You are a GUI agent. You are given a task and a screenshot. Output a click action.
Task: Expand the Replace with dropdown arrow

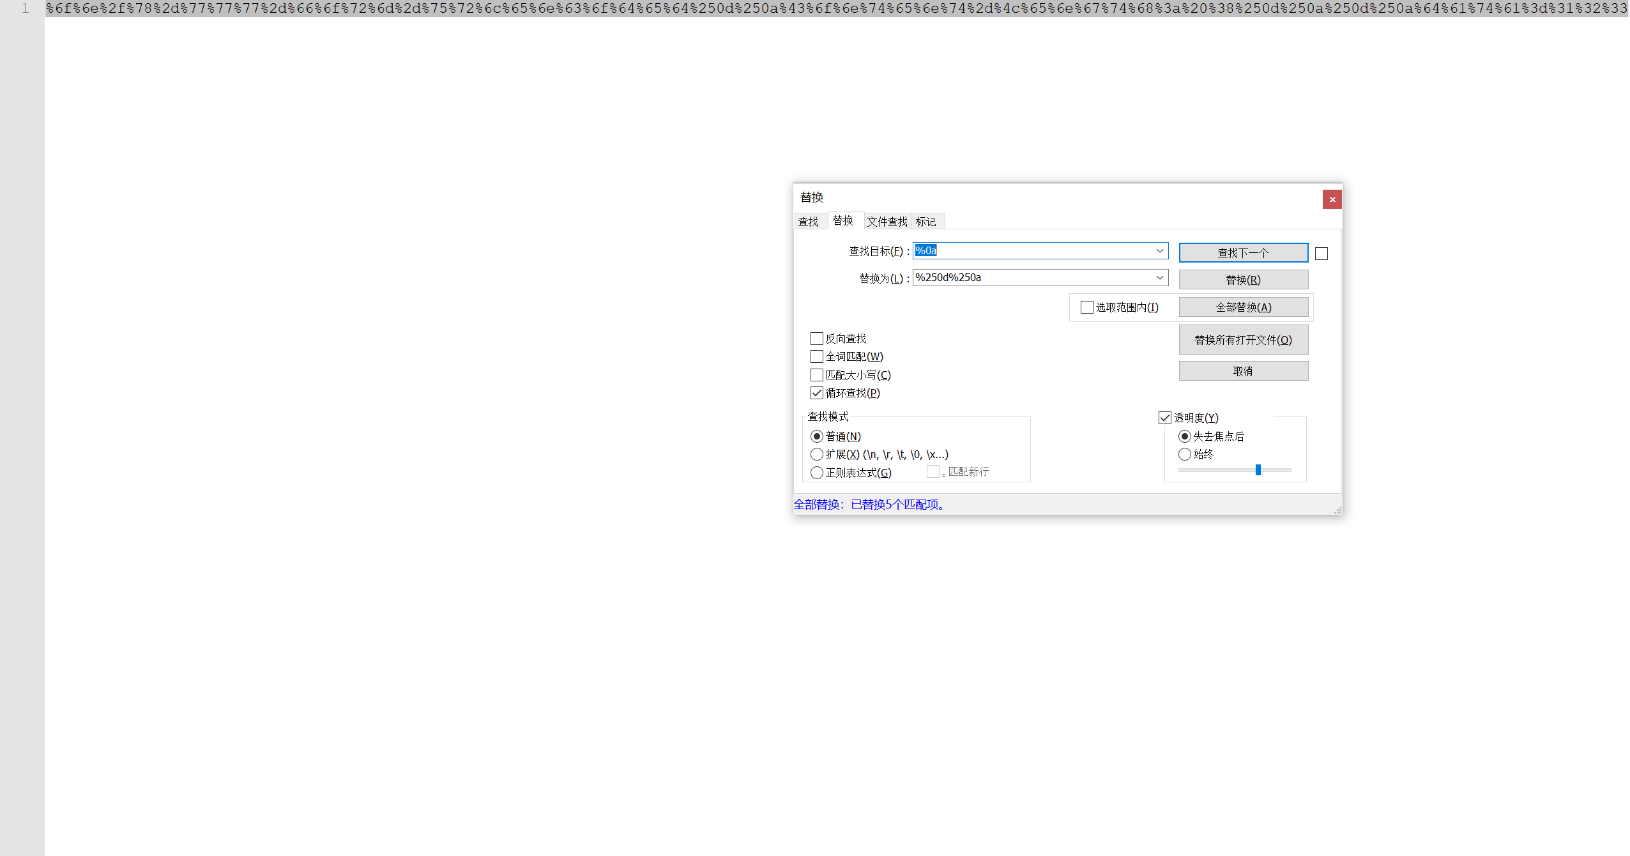[x=1159, y=278]
